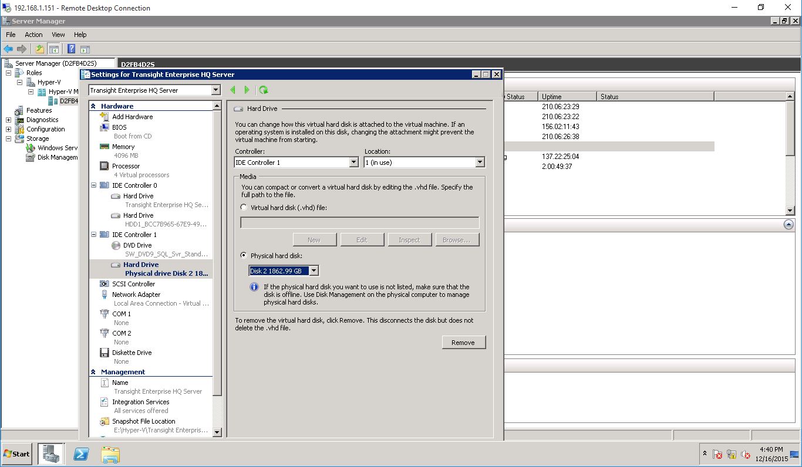Select the Physical hard disk radio button
Image resolution: width=802 pixels, height=467 pixels.
(244, 256)
